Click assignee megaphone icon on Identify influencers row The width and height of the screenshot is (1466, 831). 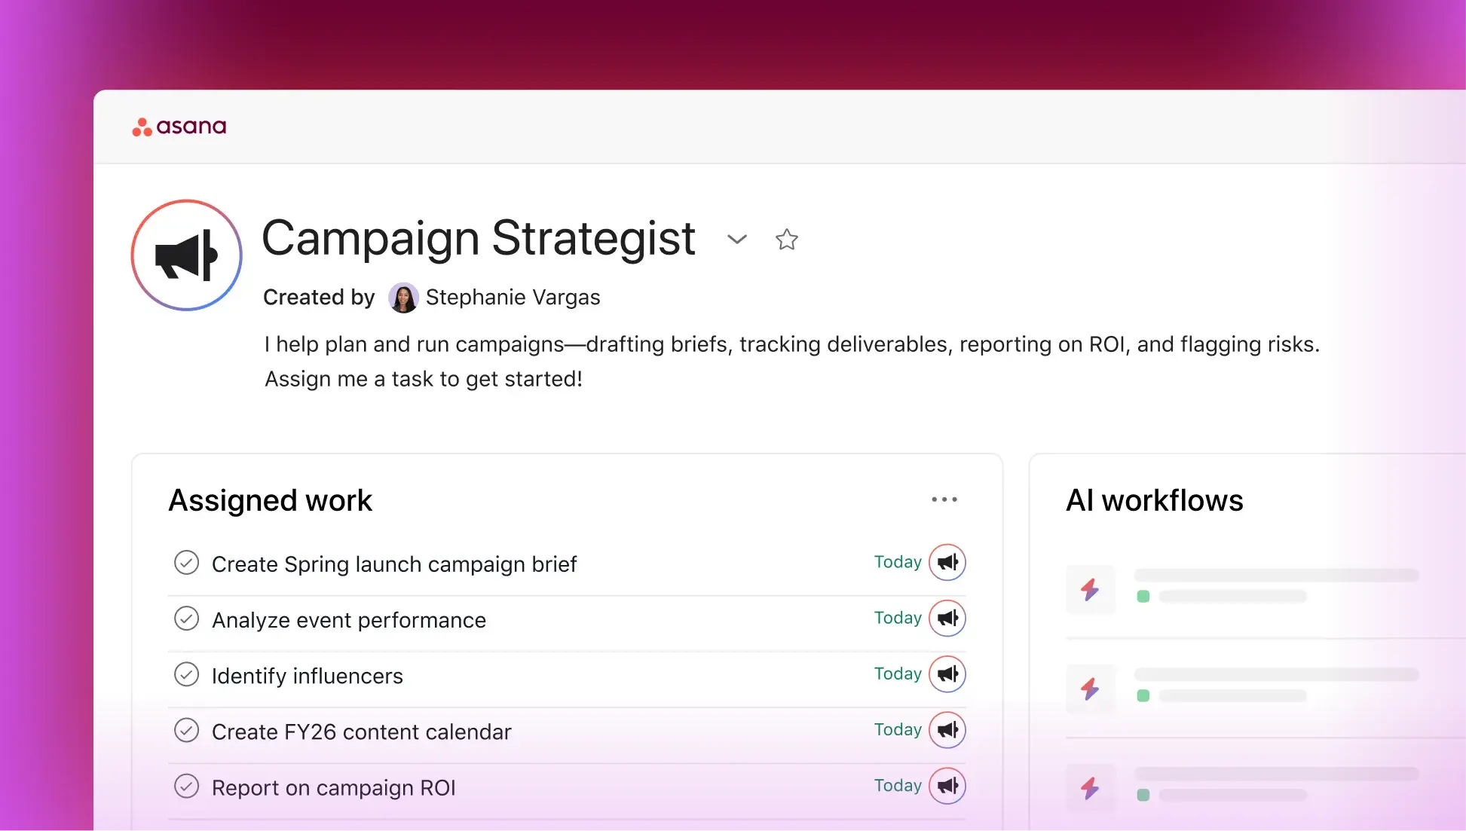947,674
